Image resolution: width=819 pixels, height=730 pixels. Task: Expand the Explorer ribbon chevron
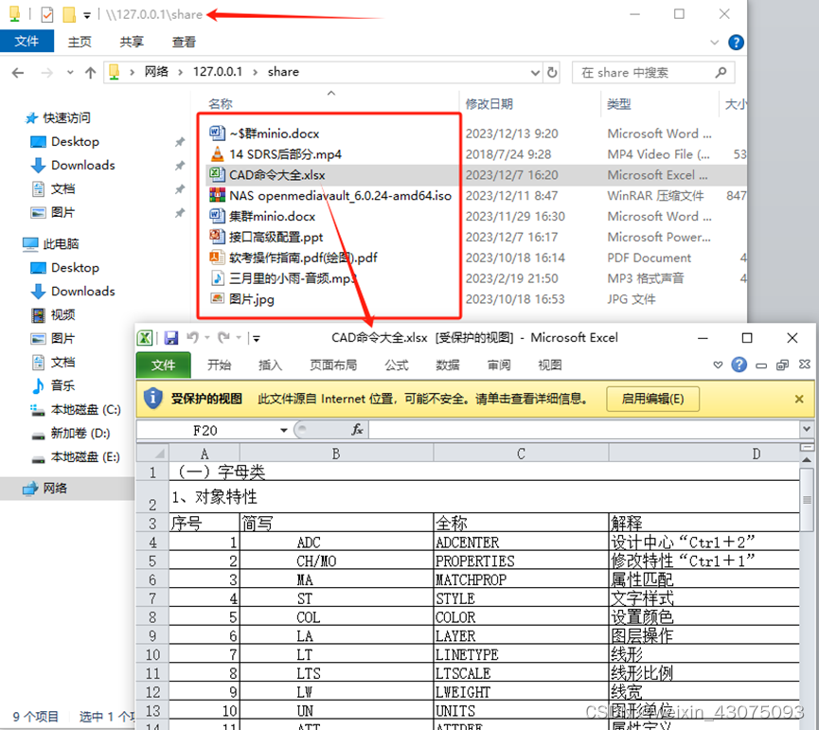[715, 43]
